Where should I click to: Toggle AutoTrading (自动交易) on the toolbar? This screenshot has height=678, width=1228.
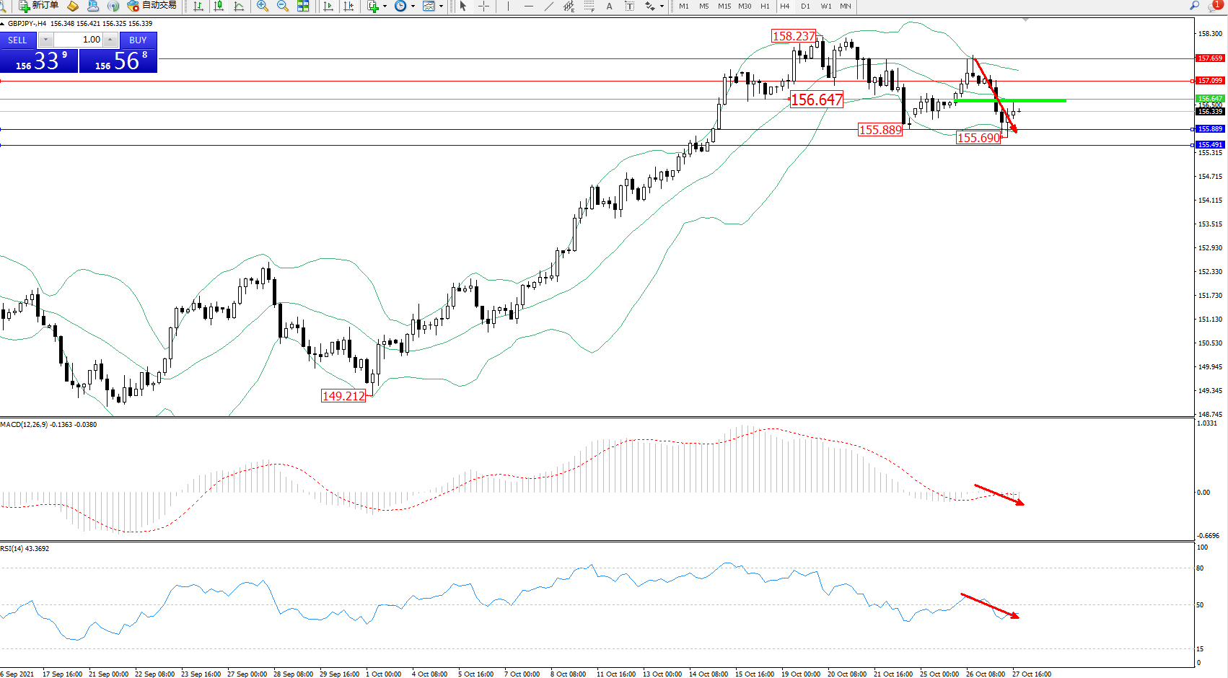152,6
